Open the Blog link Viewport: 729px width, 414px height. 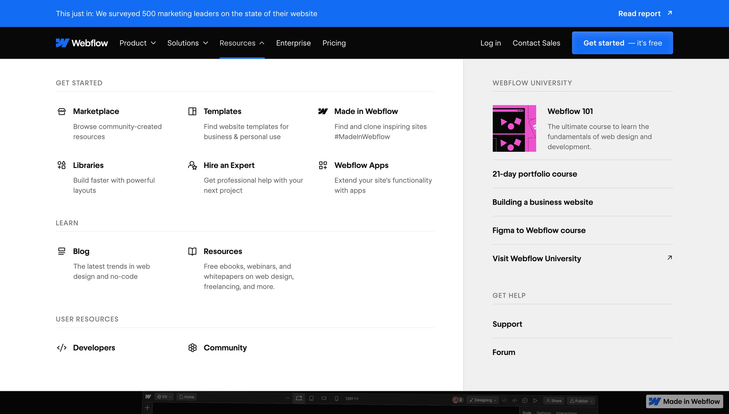click(x=81, y=251)
